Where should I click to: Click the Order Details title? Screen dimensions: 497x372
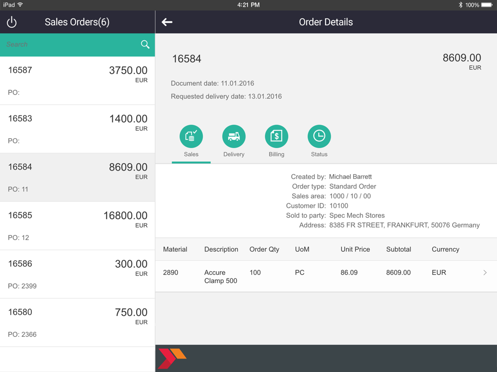tap(326, 22)
